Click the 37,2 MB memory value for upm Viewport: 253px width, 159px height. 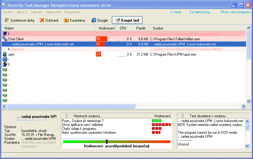tap(142, 54)
